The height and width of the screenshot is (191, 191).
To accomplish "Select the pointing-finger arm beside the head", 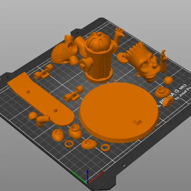I will coord(163,62).
